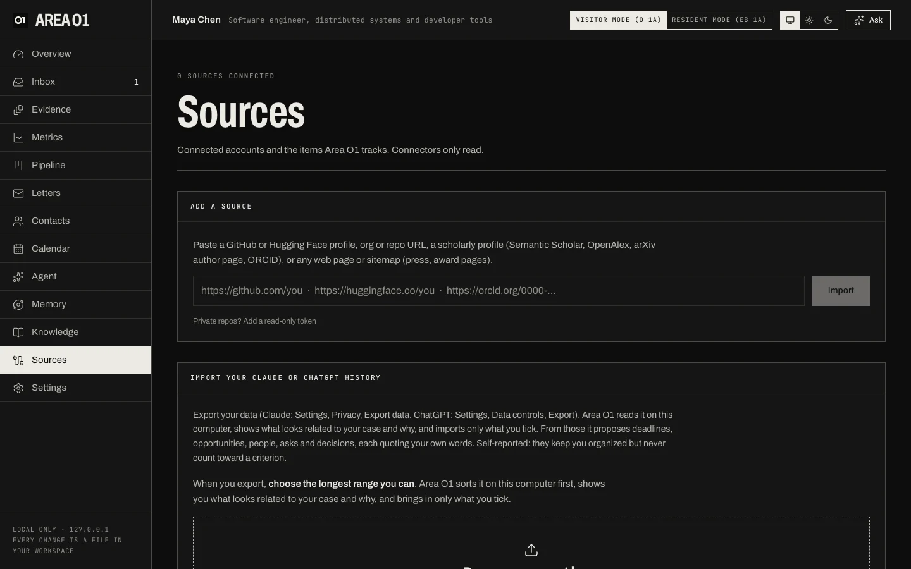The width and height of the screenshot is (911, 569).
Task: Open Sources via its sidebar icon
Action: (18, 360)
